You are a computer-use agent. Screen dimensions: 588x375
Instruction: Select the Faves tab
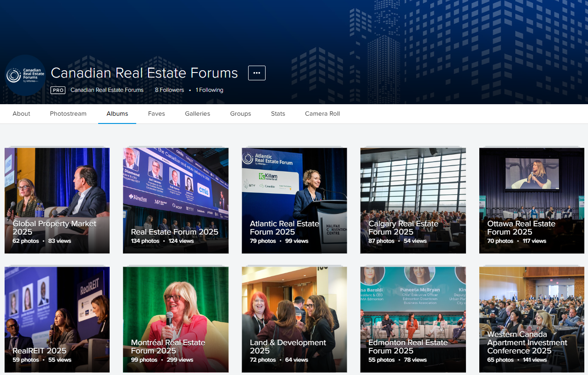point(156,114)
